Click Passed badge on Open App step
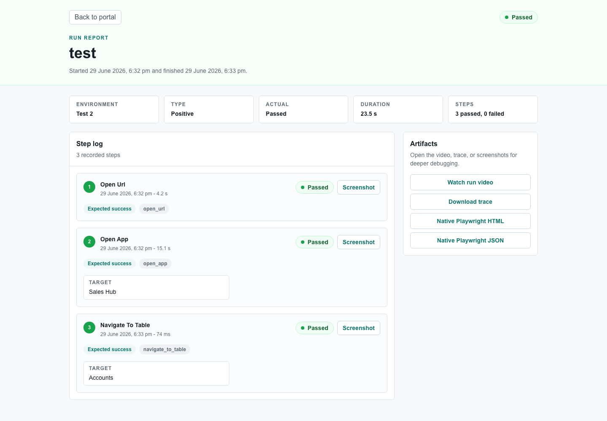This screenshot has height=421, width=607. 314,242
